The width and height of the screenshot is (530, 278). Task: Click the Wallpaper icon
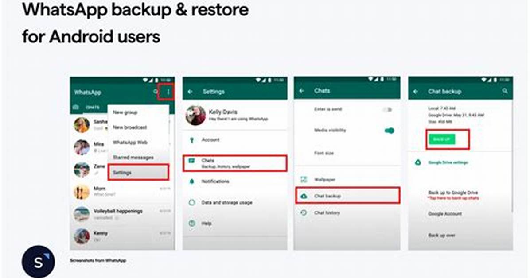coord(304,179)
